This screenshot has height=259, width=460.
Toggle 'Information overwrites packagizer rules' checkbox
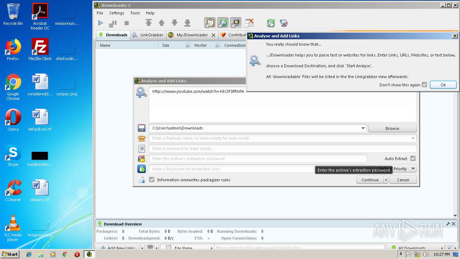pyautogui.click(x=152, y=180)
